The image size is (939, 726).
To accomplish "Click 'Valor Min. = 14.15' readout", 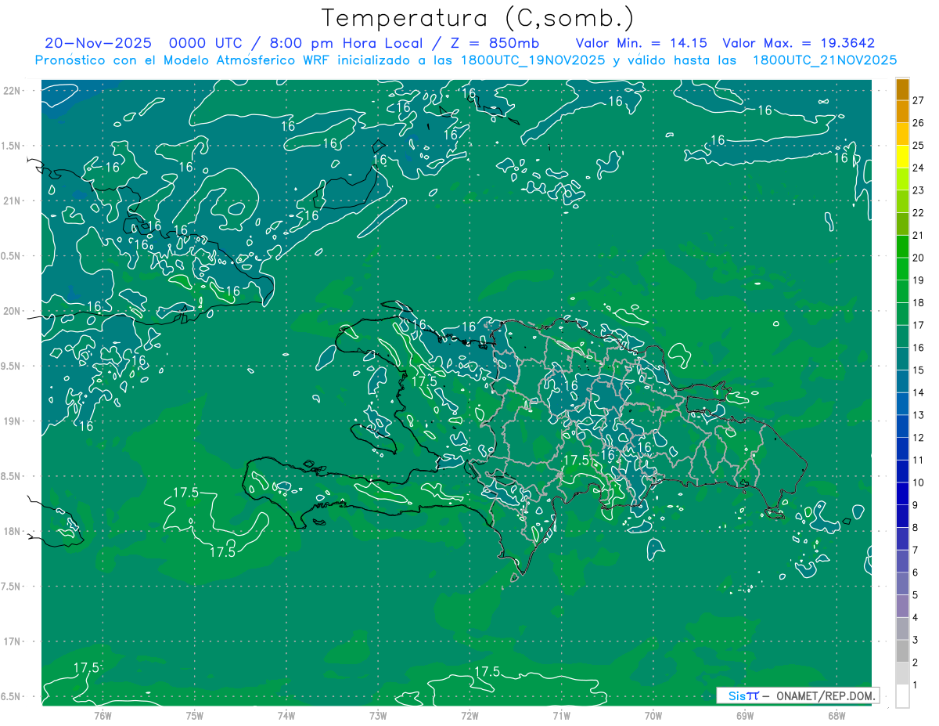I will click(641, 44).
